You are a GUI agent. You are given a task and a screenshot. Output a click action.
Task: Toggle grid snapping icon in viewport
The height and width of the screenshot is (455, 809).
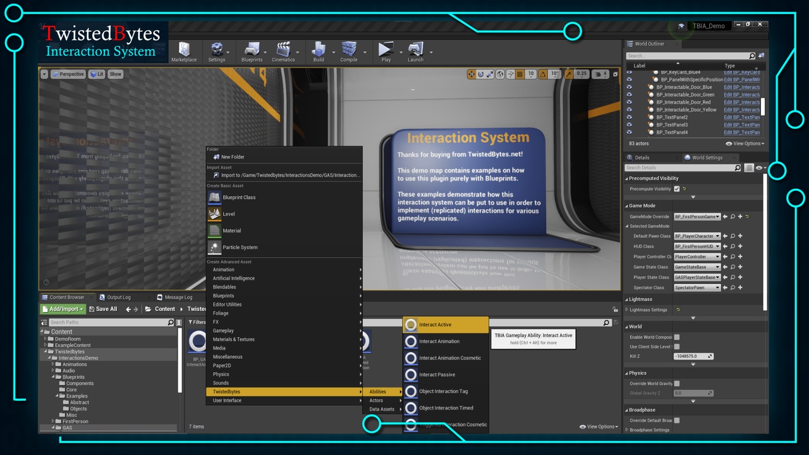[520, 74]
